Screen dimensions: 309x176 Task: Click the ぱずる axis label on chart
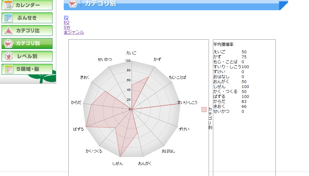point(78,129)
